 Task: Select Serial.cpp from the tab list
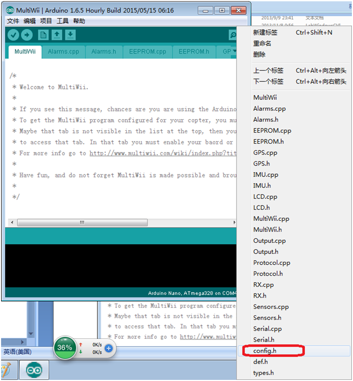294,329
